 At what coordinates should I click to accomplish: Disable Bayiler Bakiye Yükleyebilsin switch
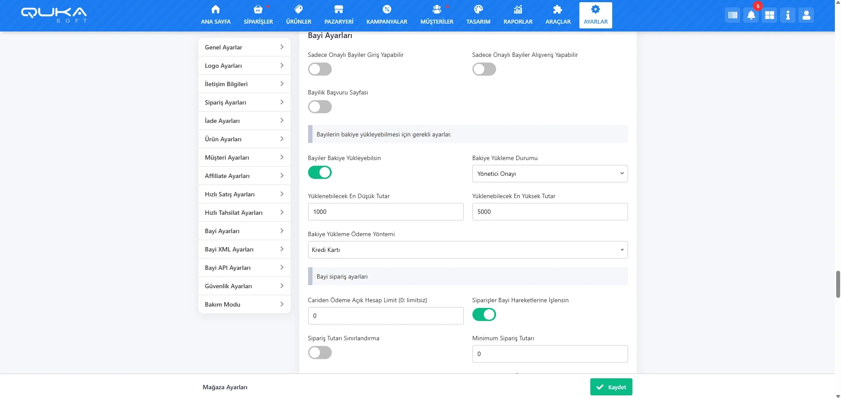pos(320,172)
